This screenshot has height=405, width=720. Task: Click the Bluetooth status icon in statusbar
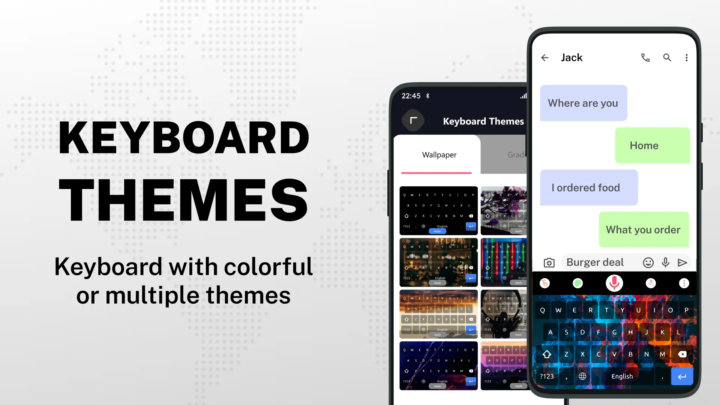[426, 96]
